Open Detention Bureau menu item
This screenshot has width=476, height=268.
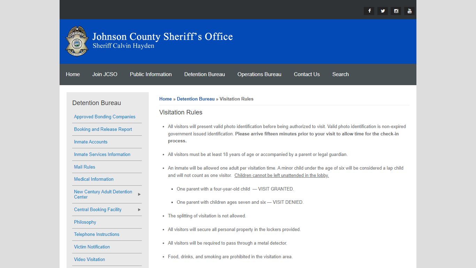pos(205,74)
